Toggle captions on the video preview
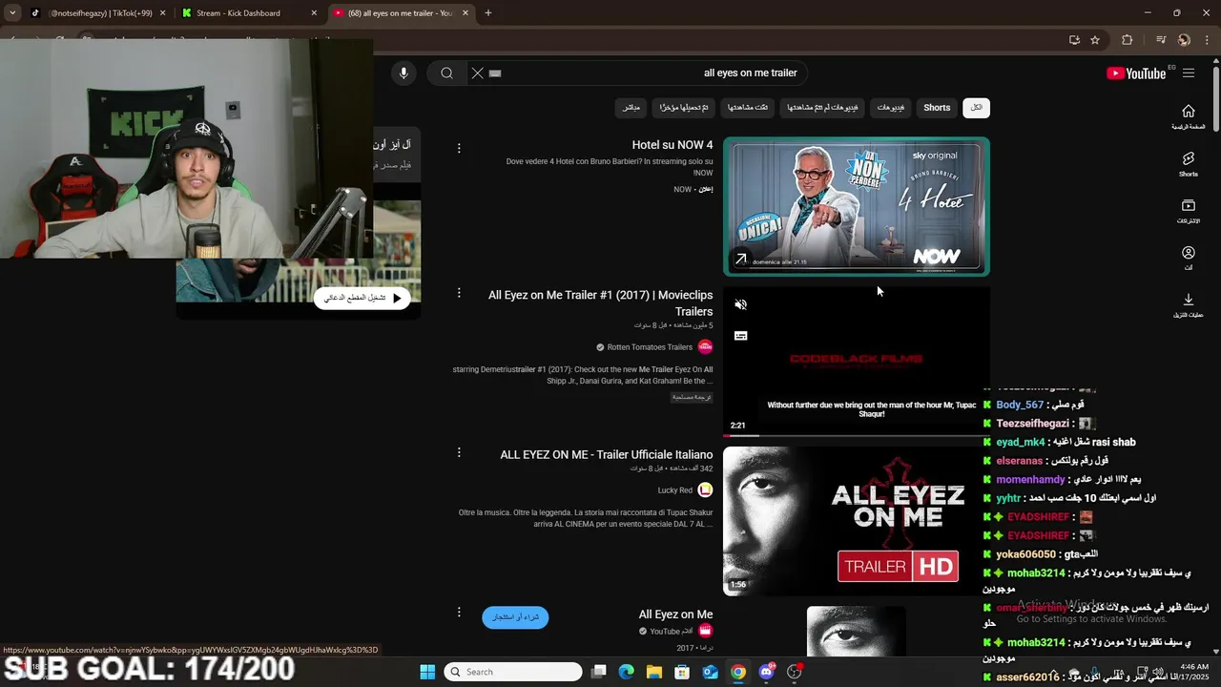Image resolution: width=1221 pixels, height=687 pixels. click(x=741, y=336)
